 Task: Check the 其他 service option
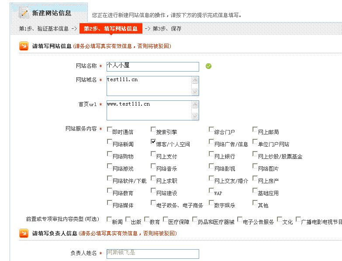coord(255,203)
